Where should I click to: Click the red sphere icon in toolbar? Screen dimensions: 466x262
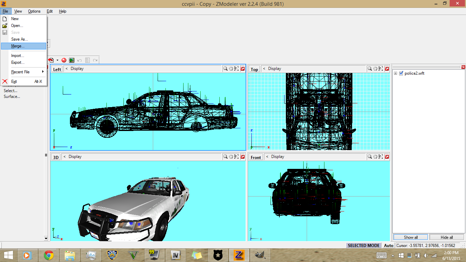64,60
